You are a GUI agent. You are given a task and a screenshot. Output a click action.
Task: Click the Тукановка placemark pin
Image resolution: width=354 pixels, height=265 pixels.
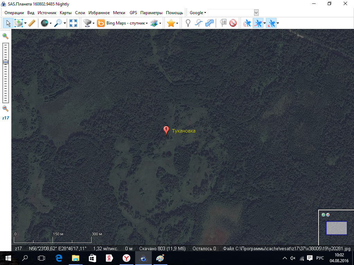click(x=166, y=131)
